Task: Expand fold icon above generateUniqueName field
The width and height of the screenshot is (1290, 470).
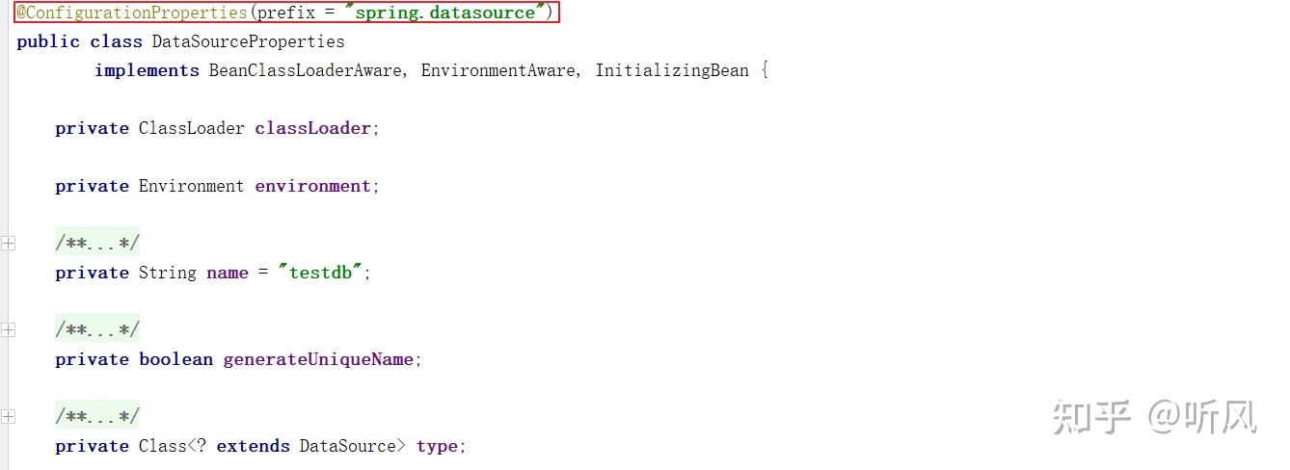Action: coord(8,330)
